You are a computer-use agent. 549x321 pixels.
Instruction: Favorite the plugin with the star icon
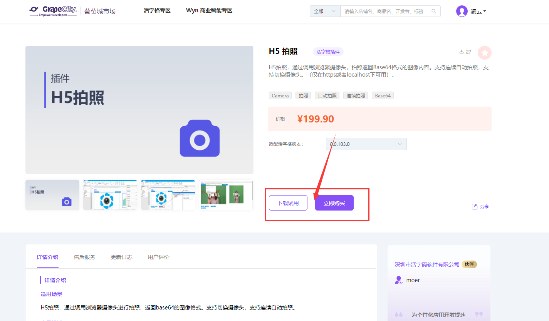click(485, 53)
